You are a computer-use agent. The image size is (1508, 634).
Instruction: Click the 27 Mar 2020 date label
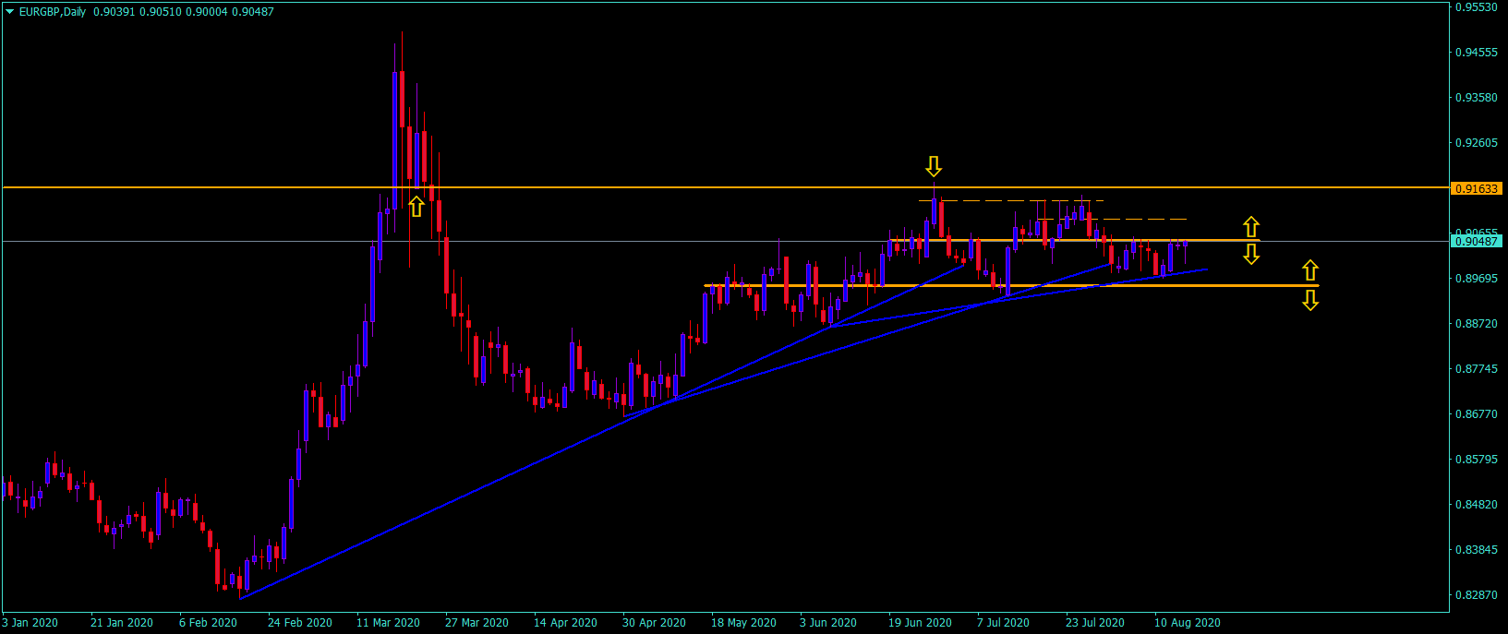click(477, 623)
